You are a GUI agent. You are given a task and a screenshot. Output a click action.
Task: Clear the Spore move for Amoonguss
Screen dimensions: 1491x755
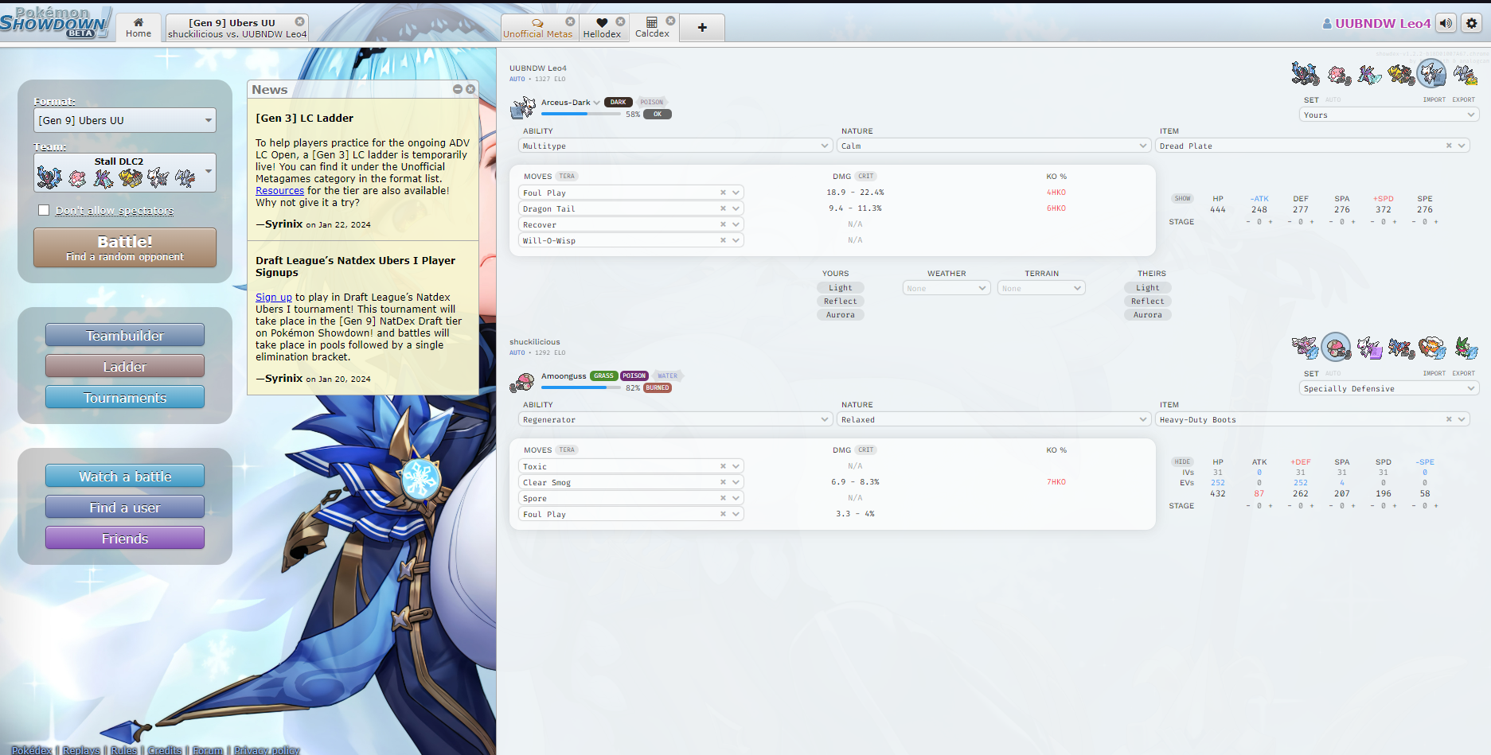tap(723, 498)
